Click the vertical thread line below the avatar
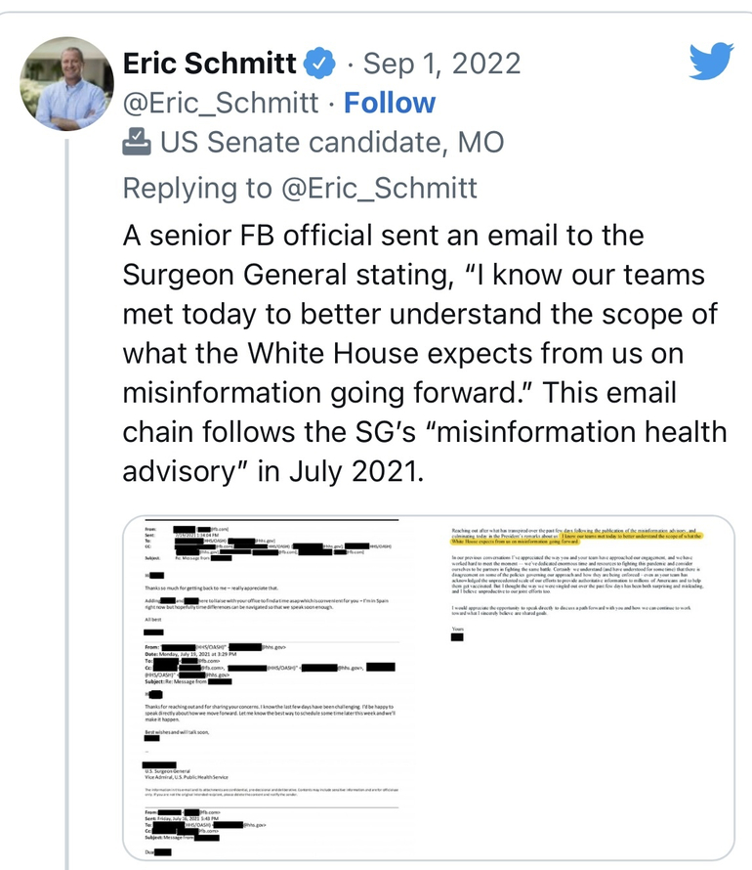 click(x=66, y=489)
